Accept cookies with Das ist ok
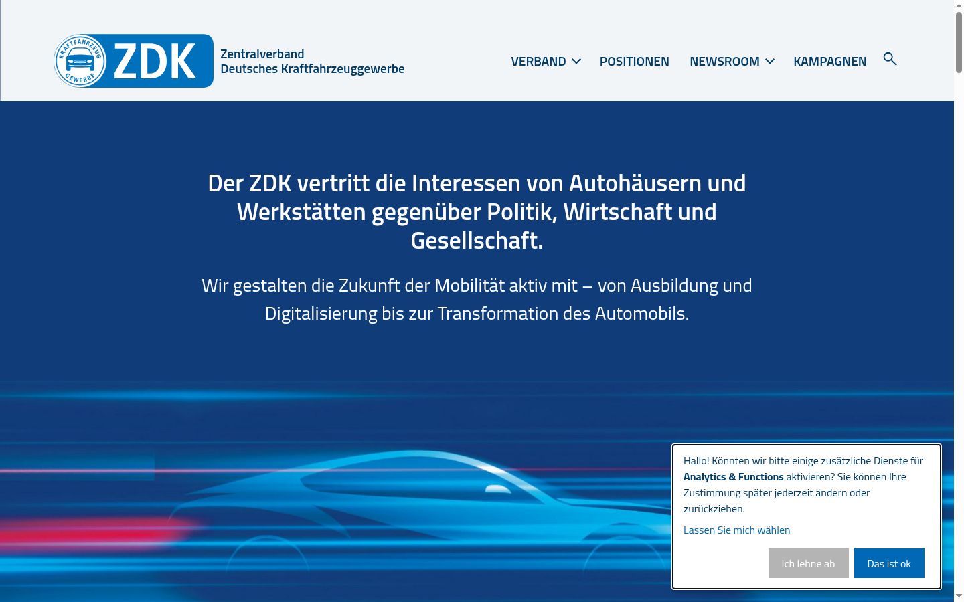The image size is (964, 602). click(x=889, y=563)
